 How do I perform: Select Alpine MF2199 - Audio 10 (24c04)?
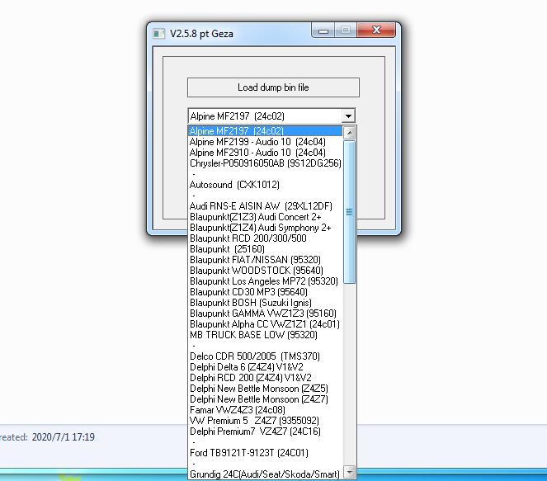tap(257, 142)
